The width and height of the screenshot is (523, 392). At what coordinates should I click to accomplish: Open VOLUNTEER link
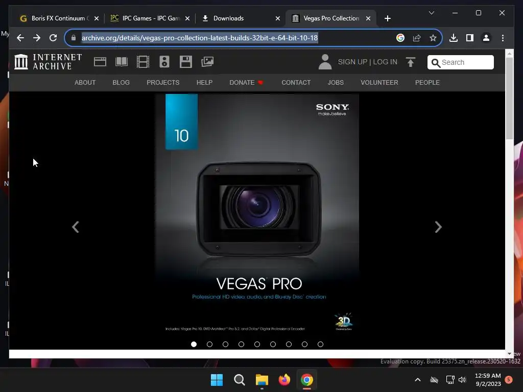pos(379,82)
